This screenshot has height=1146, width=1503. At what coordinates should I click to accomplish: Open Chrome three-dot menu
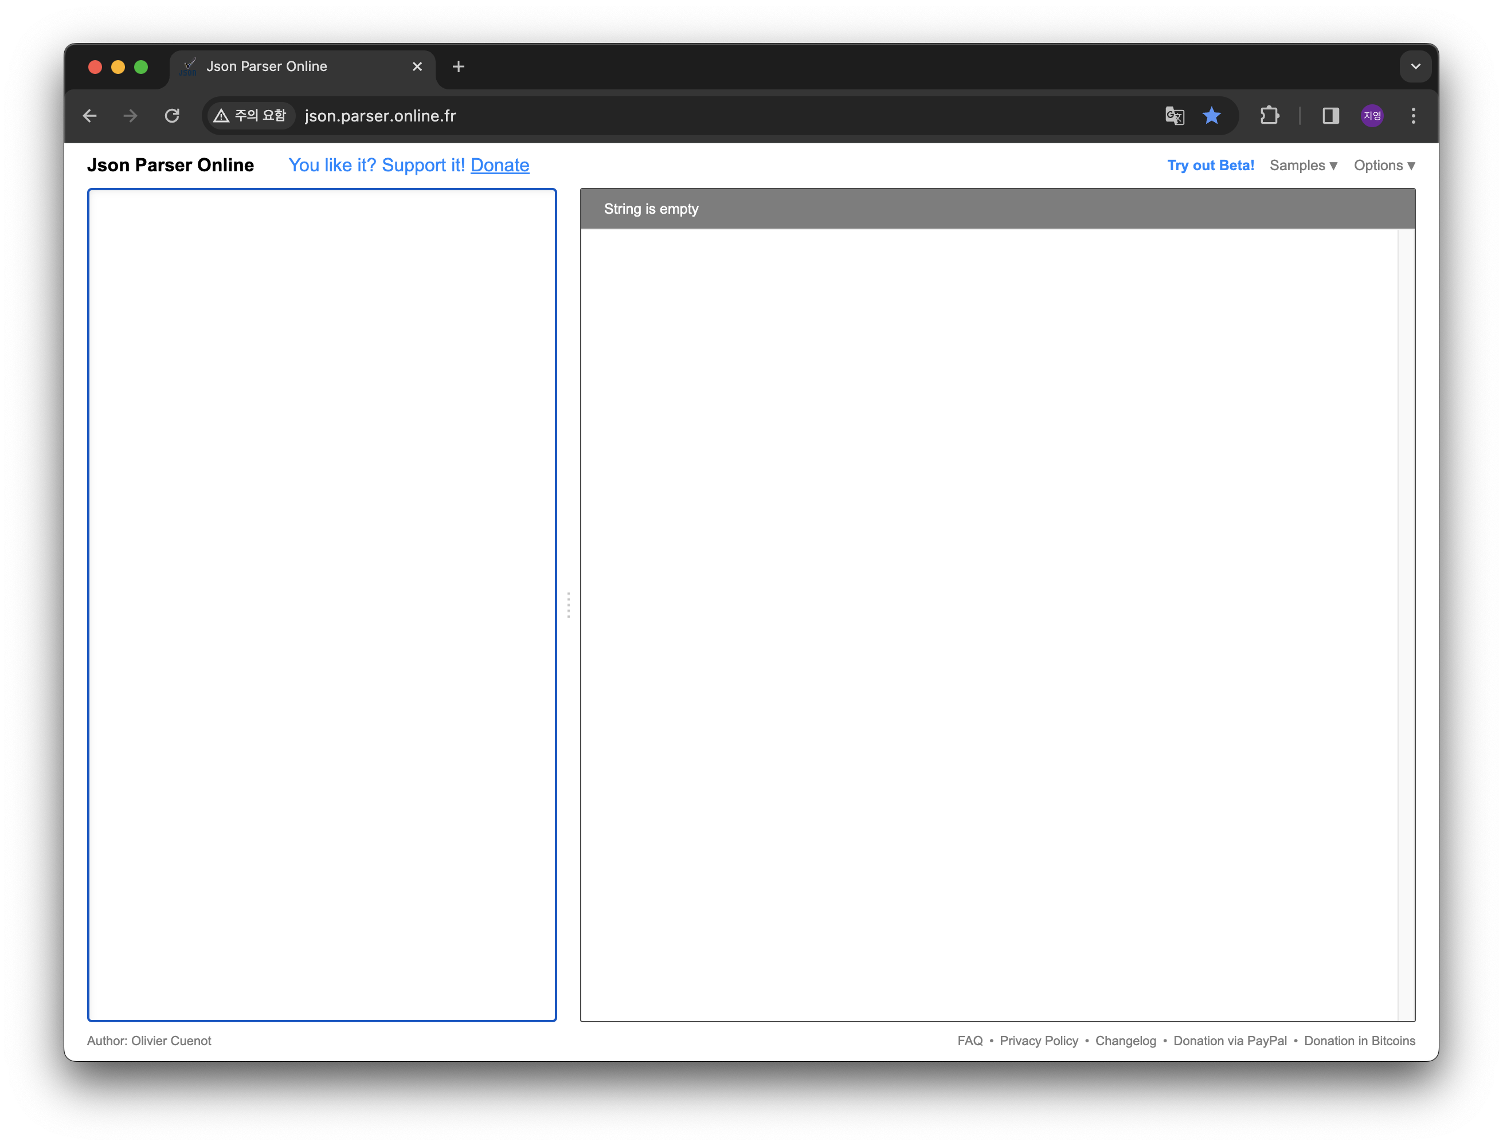[1413, 116]
